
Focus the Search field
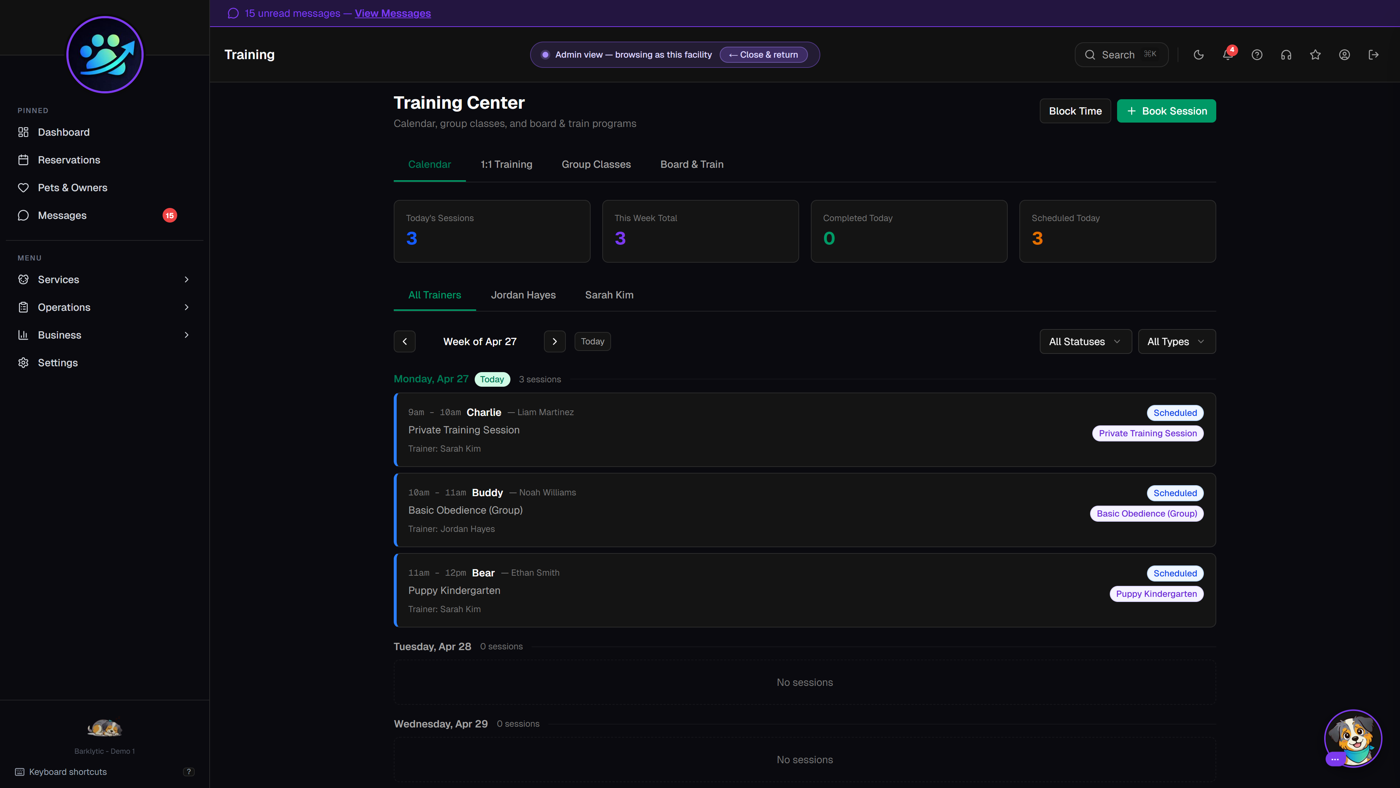click(1121, 55)
